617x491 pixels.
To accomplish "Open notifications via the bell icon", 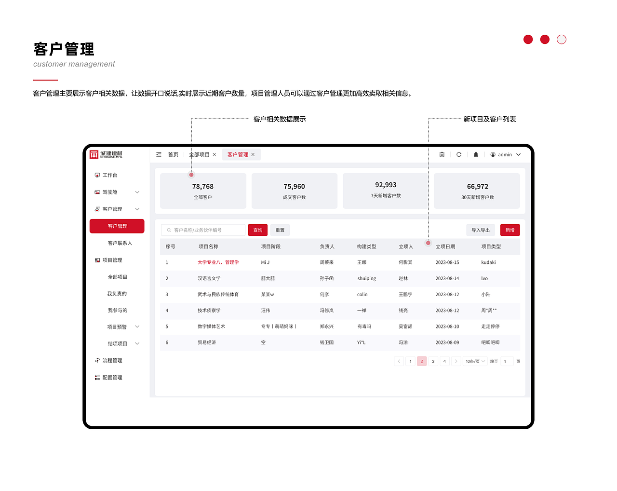I will pyautogui.click(x=476, y=154).
